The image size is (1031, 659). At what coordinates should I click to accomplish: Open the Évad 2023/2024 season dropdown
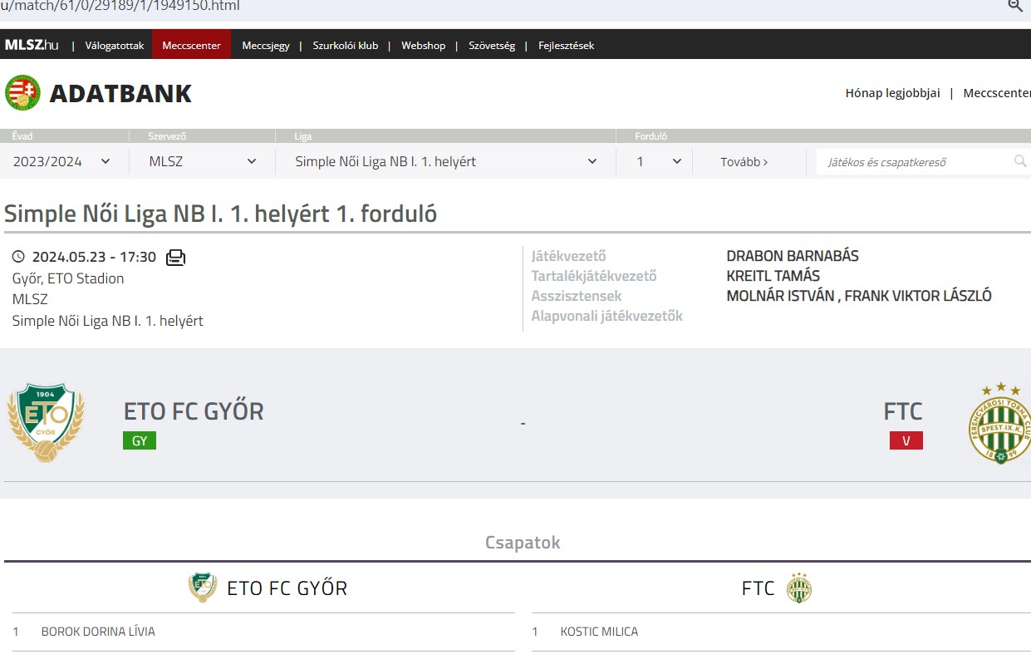[62, 161]
